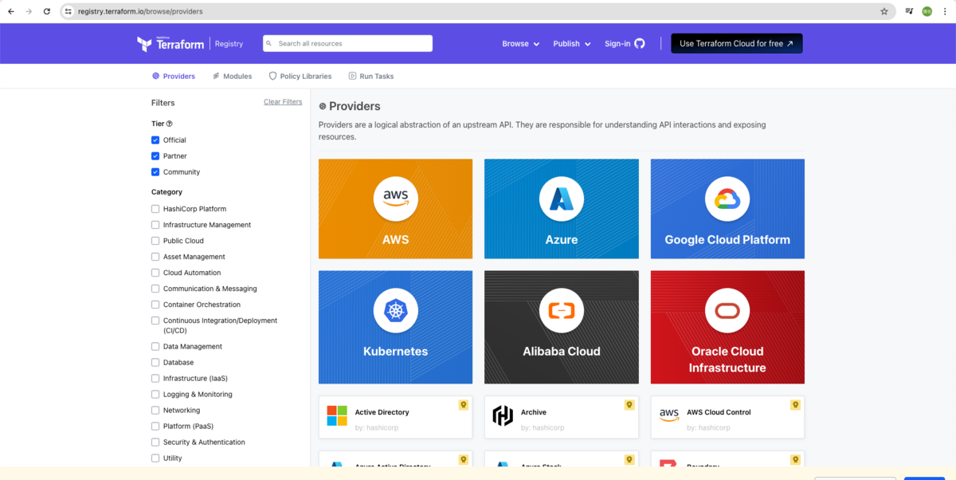Check Infrastructure Management category

(x=155, y=225)
